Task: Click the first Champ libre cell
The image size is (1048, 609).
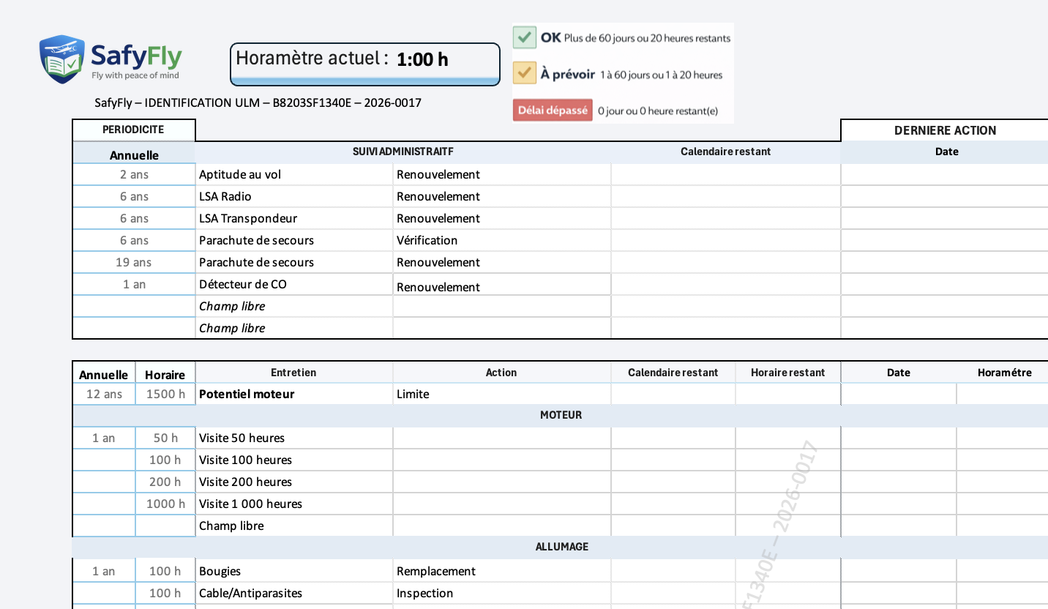Action: click(293, 306)
